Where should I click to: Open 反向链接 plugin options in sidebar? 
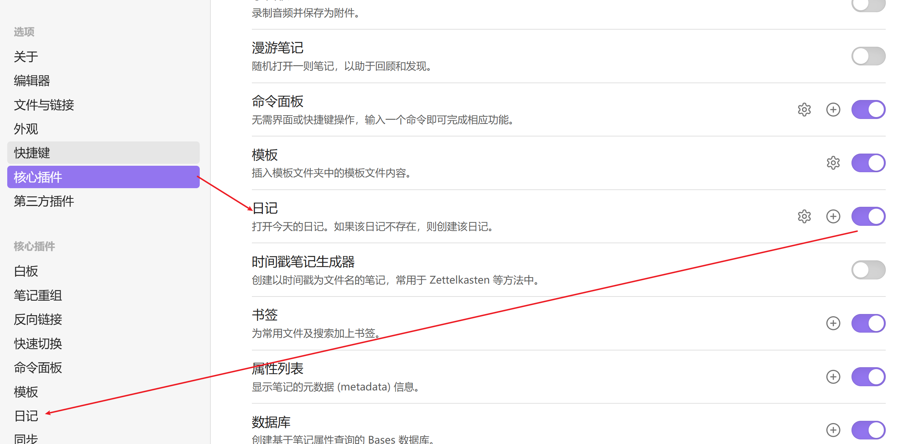[x=38, y=319]
